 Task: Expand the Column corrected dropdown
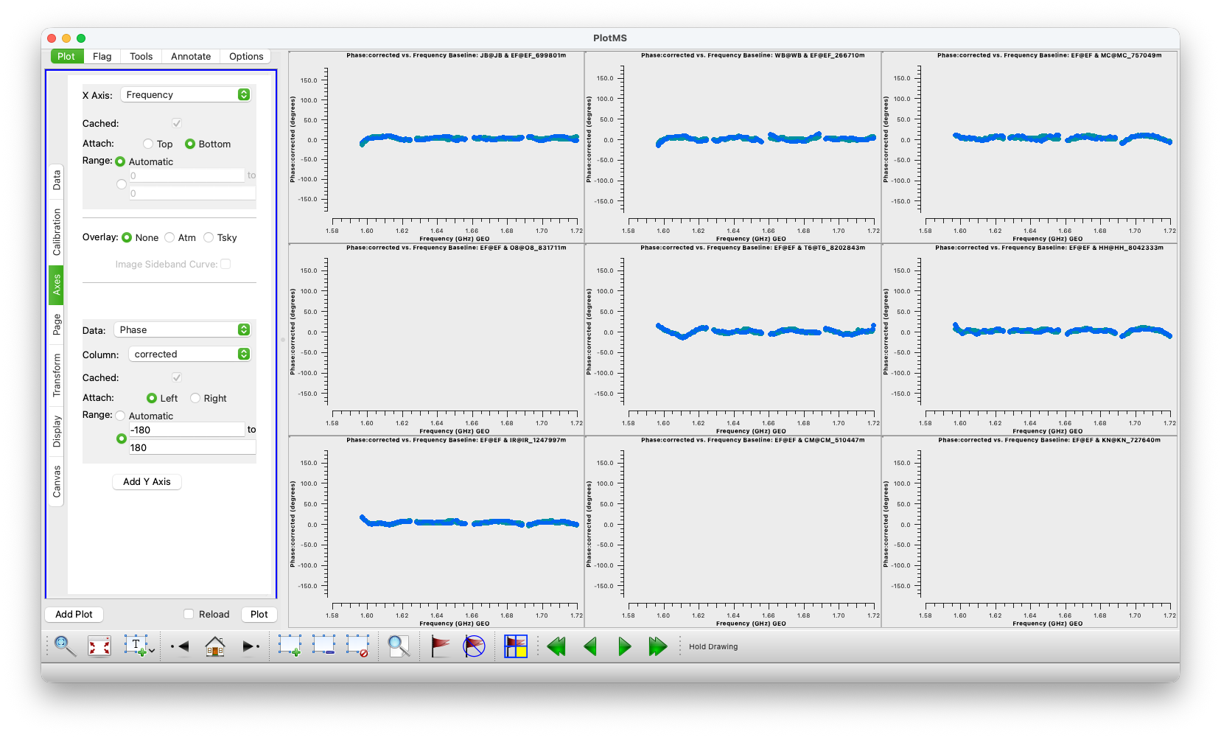(x=192, y=354)
